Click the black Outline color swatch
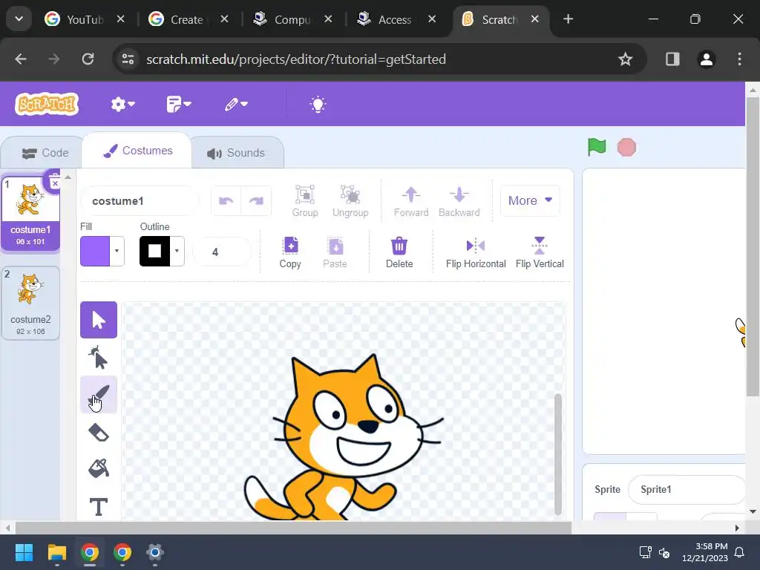 click(x=154, y=251)
